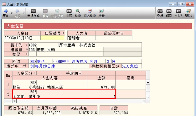Click the 入金日 field 20XX年10月18日
The width and height of the screenshot is (196, 116).
point(22,38)
